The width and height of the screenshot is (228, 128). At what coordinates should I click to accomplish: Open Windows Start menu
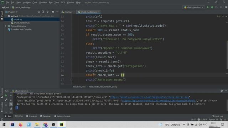pos(4,124)
